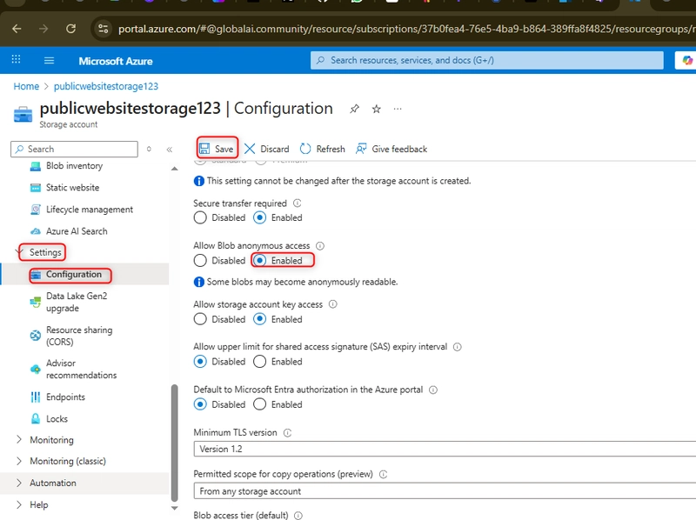The image size is (696, 520).
Task: Open Advisor recommendations menu item
Action: [81, 370]
